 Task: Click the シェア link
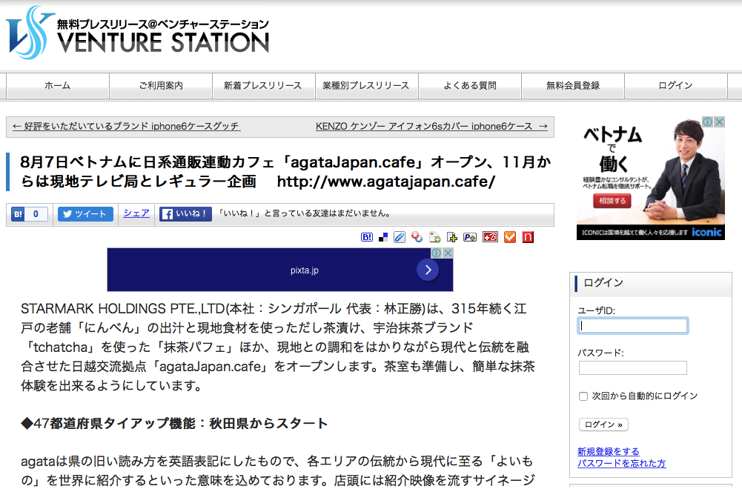136,213
